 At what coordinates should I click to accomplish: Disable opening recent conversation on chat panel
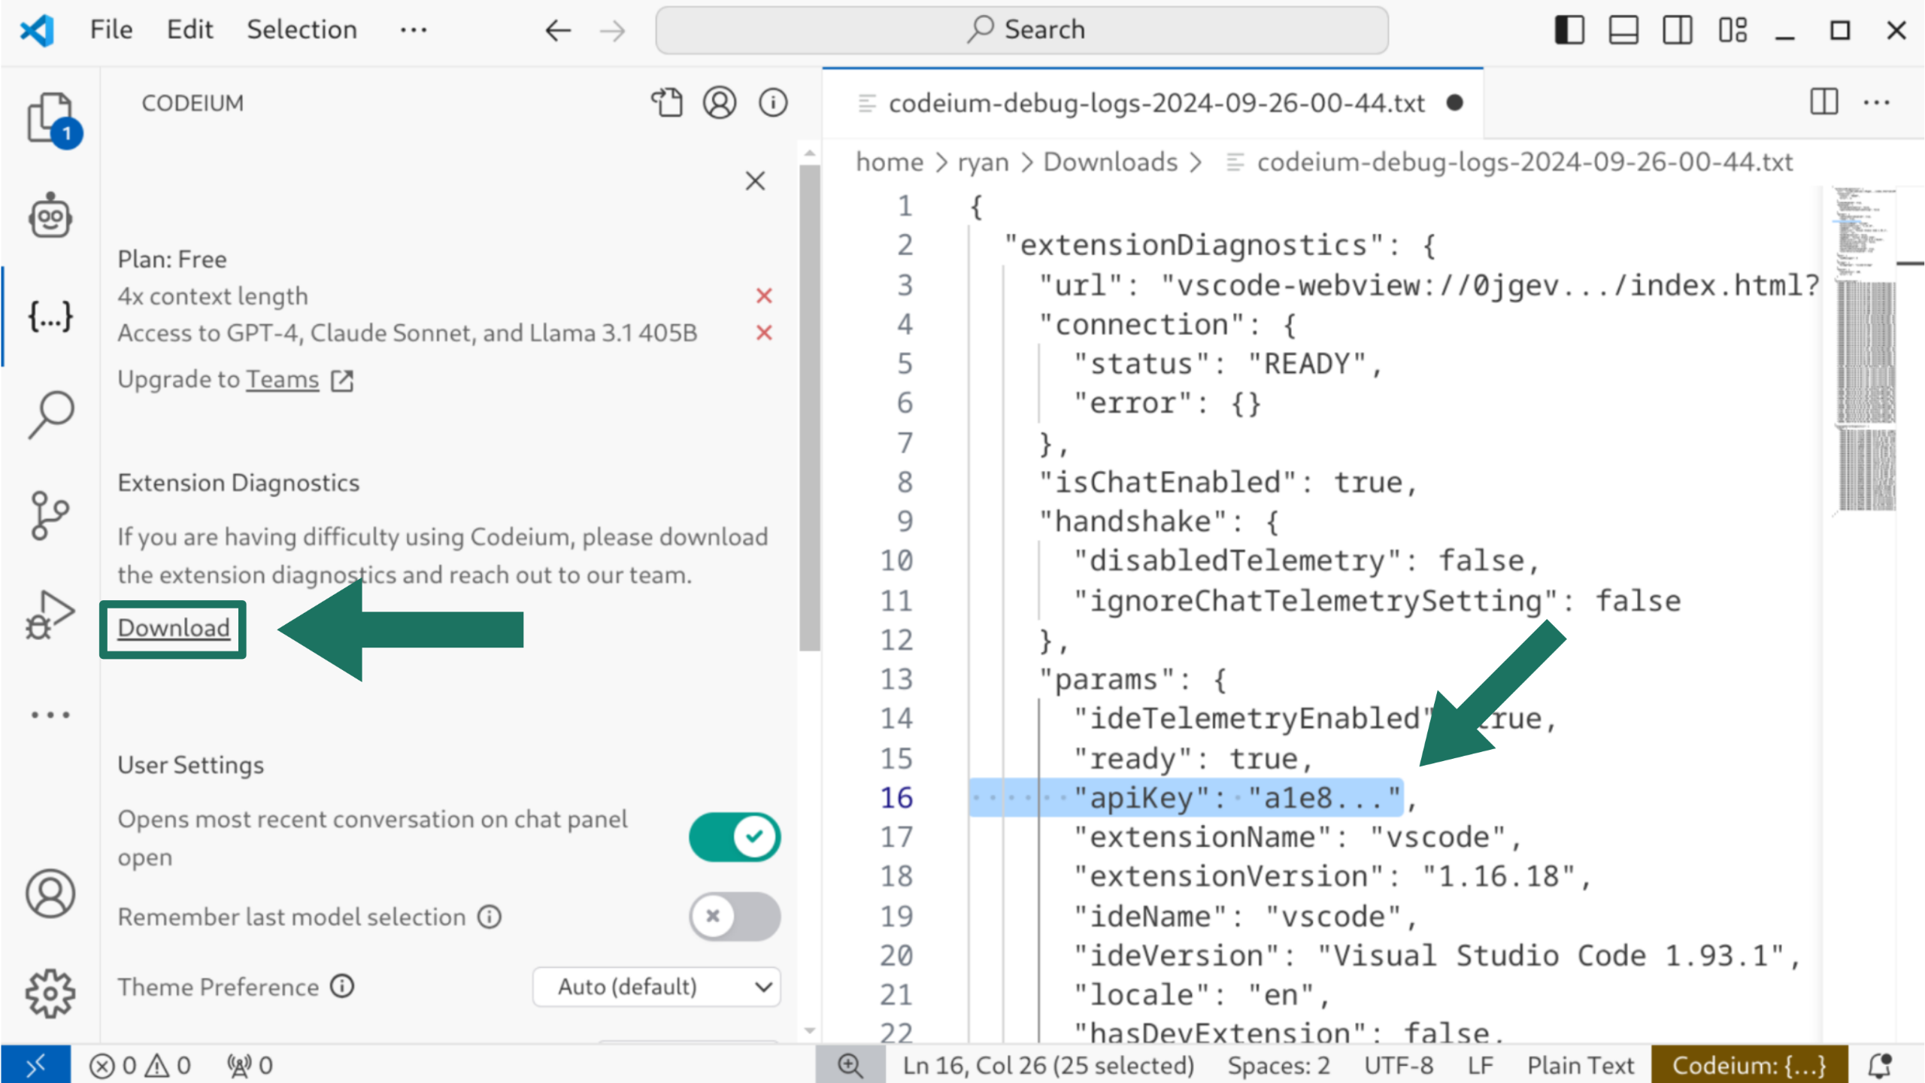[x=734, y=836]
